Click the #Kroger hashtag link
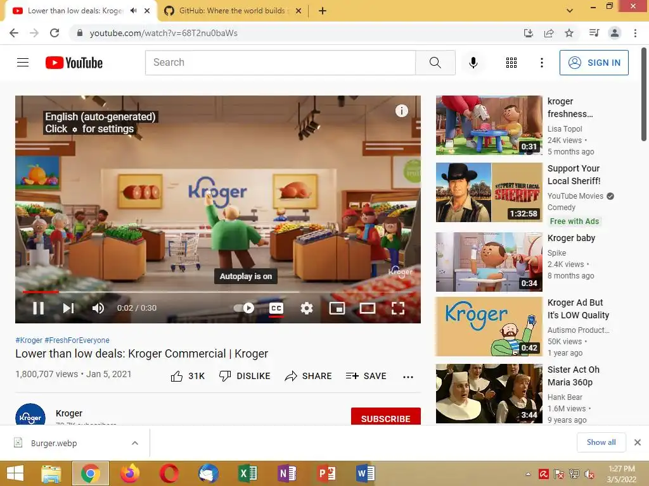649x486 pixels. [29, 340]
